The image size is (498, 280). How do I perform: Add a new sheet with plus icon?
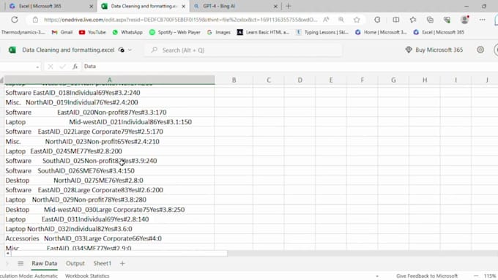coord(122,263)
